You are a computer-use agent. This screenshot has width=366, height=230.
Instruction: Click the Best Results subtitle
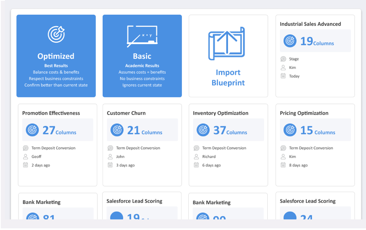pyautogui.click(x=56, y=66)
